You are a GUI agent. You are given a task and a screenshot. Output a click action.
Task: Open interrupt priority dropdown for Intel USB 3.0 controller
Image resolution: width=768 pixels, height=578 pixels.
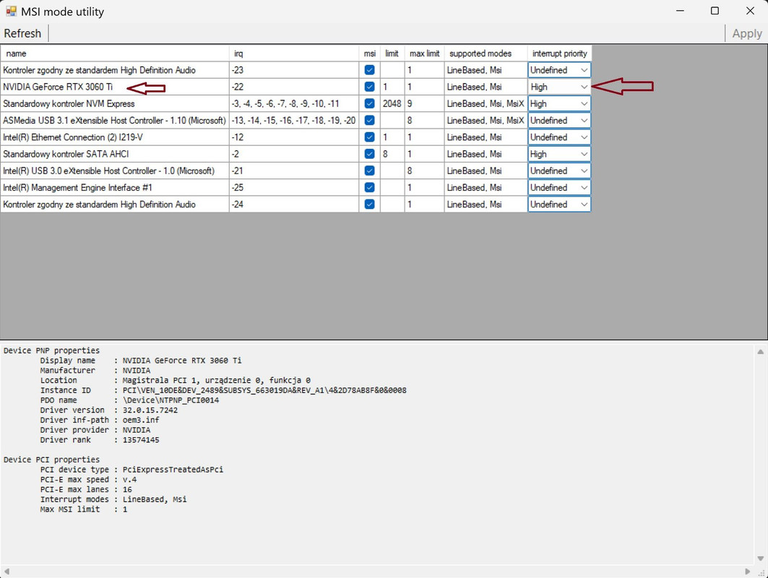pos(559,171)
